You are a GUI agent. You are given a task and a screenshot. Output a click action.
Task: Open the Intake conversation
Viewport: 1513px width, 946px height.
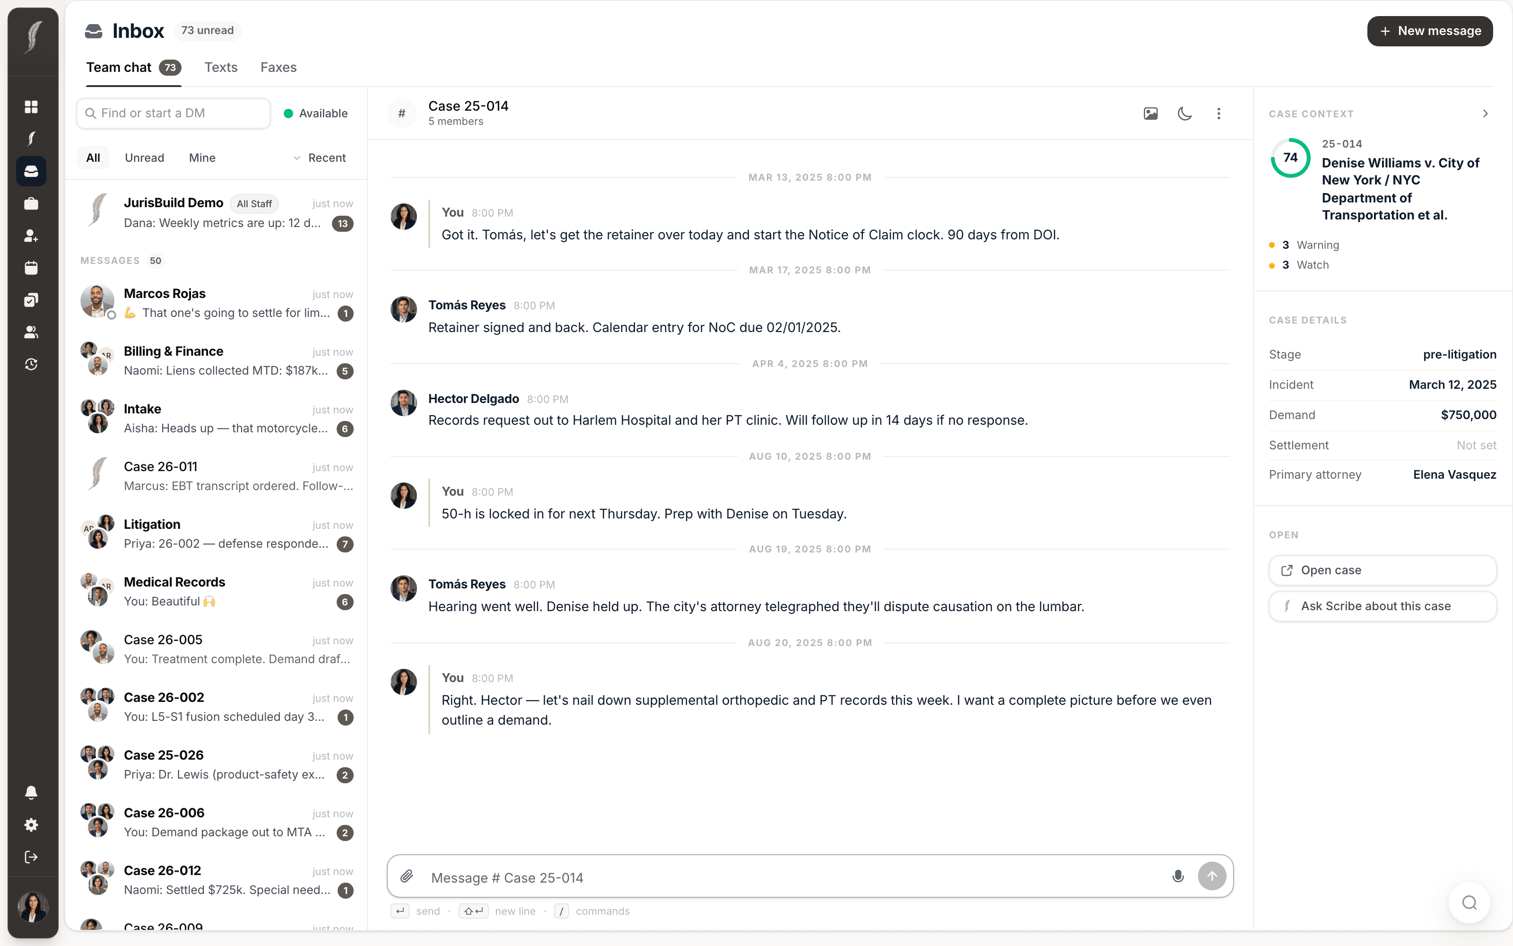pos(217,419)
